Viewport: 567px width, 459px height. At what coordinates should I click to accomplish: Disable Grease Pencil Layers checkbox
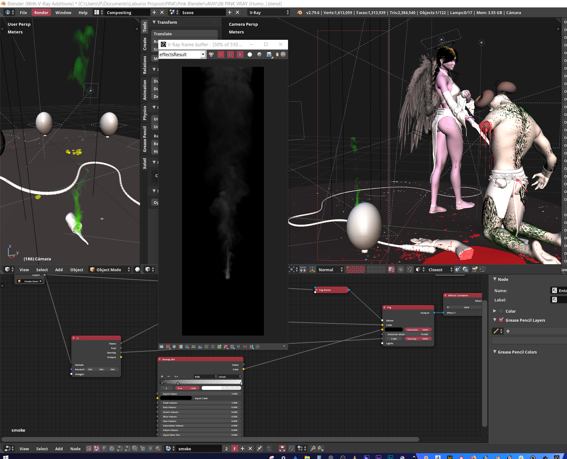[501, 320]
